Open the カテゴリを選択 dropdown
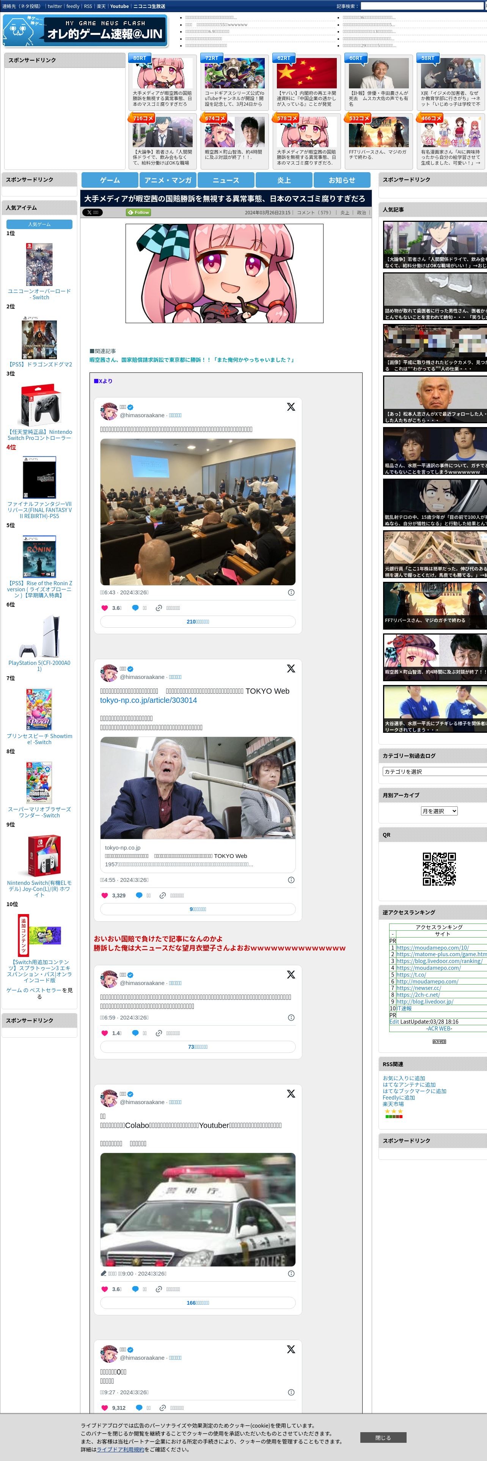The image size is (487, 1461). click(435, 771)
